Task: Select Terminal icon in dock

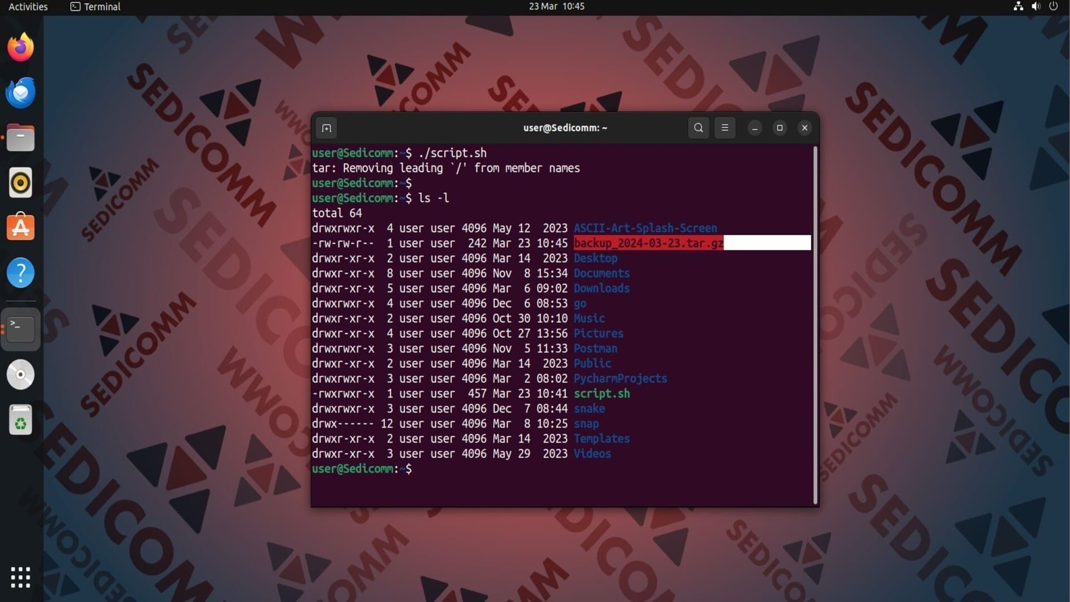Action: coord(21,329)
